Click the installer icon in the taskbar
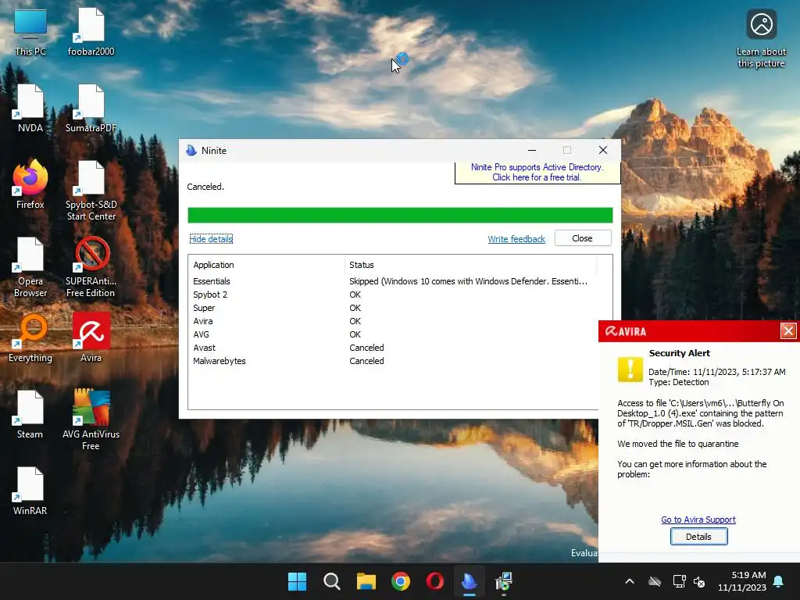The height and width of the screenshot is (600, 800). tap(504, 581)
